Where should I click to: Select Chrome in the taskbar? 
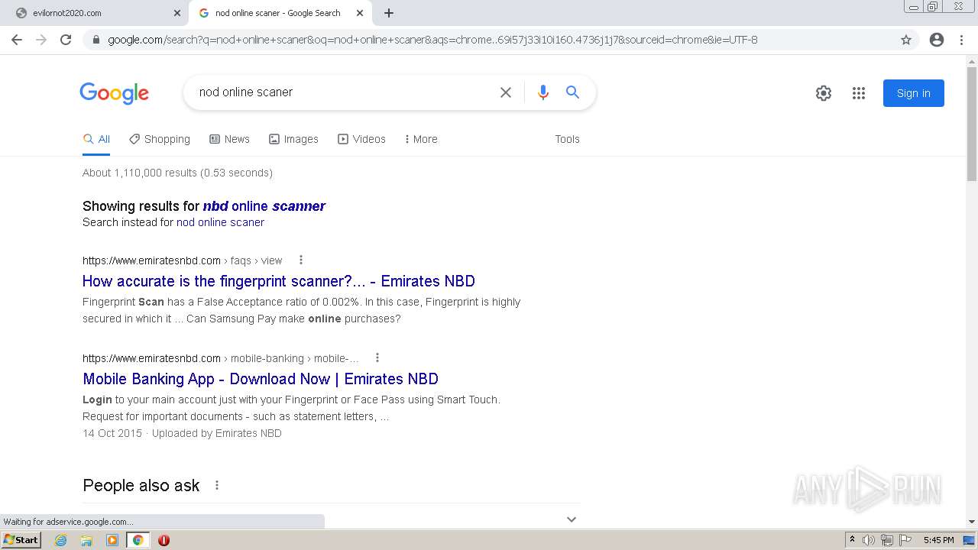coord(138,540)
